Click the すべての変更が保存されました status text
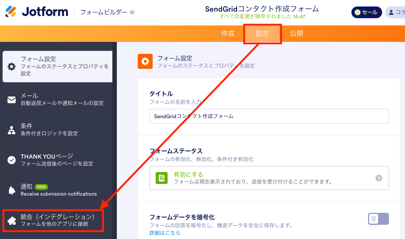Viewport: 405px width, 239px height. click(x=262, y=16)
